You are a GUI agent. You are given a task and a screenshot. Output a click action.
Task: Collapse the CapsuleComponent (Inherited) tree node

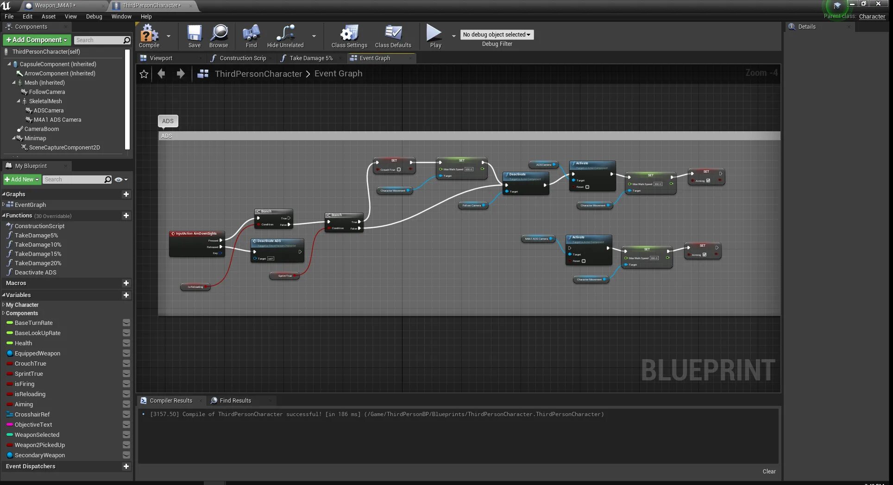pyautogui.click(x=9, y=64)
